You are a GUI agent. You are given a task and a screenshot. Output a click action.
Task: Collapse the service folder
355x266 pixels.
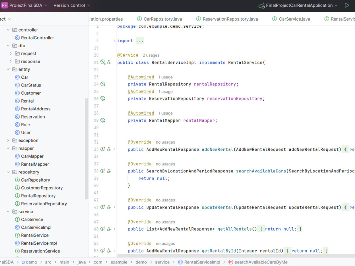8,211
